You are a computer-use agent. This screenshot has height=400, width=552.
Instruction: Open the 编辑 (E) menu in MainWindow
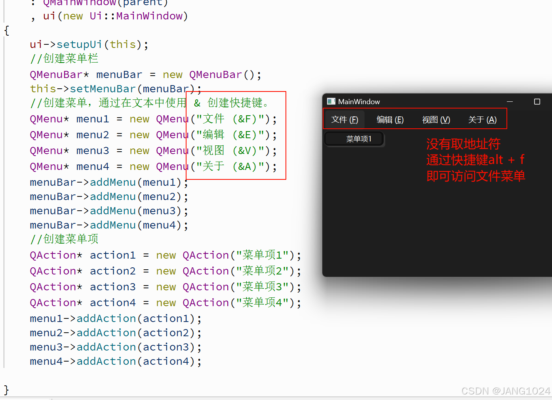tap(390, 120)
